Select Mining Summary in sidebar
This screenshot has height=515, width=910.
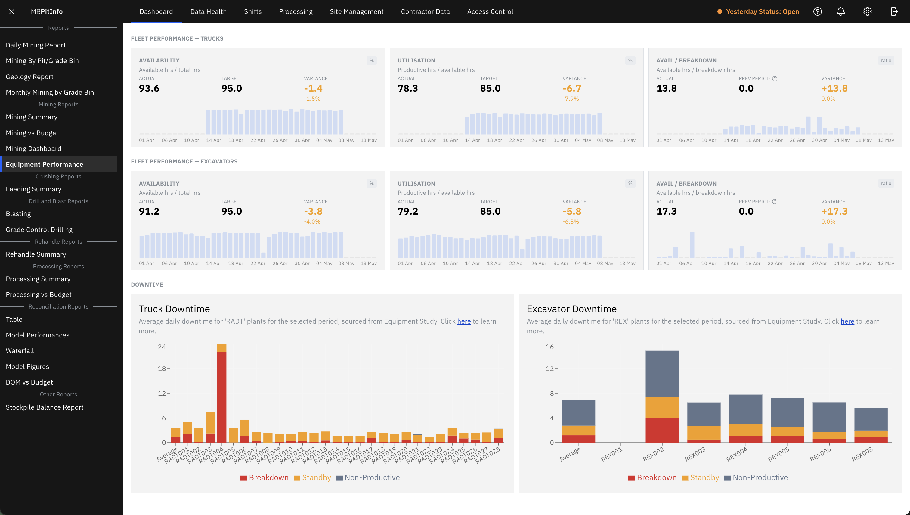coord(58,117)
